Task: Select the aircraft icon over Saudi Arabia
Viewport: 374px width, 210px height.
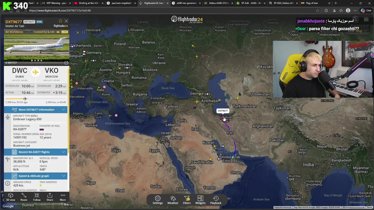Action: pos(211,160)
